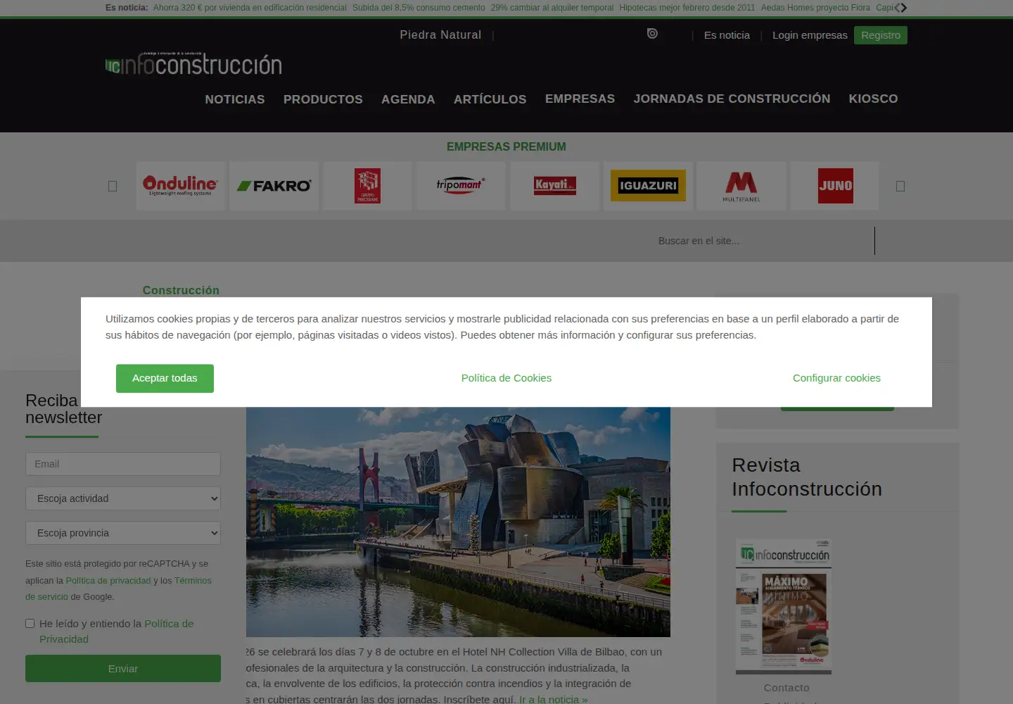1013x704 pixels.
Task: Select EMPRESAS in the main navigation
Action: click(x=580, y=99)
